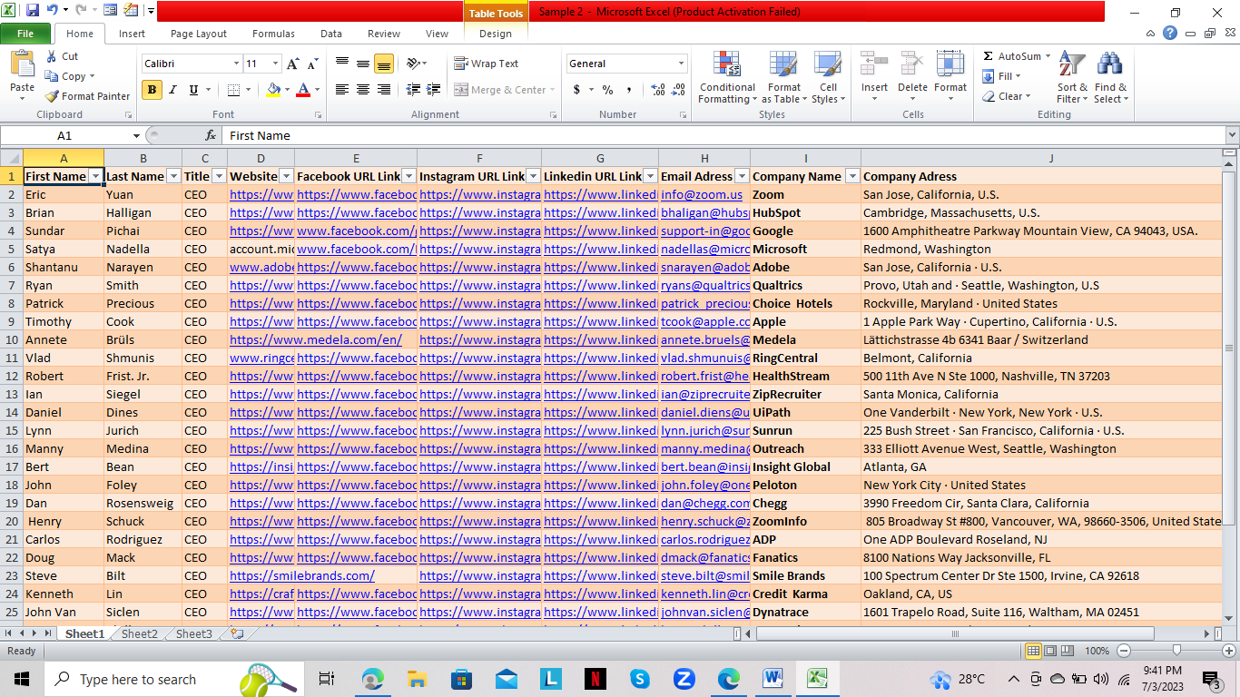Apply Percent Style format
This screenshot has height=697, width=1240.
tap(607, 90)
